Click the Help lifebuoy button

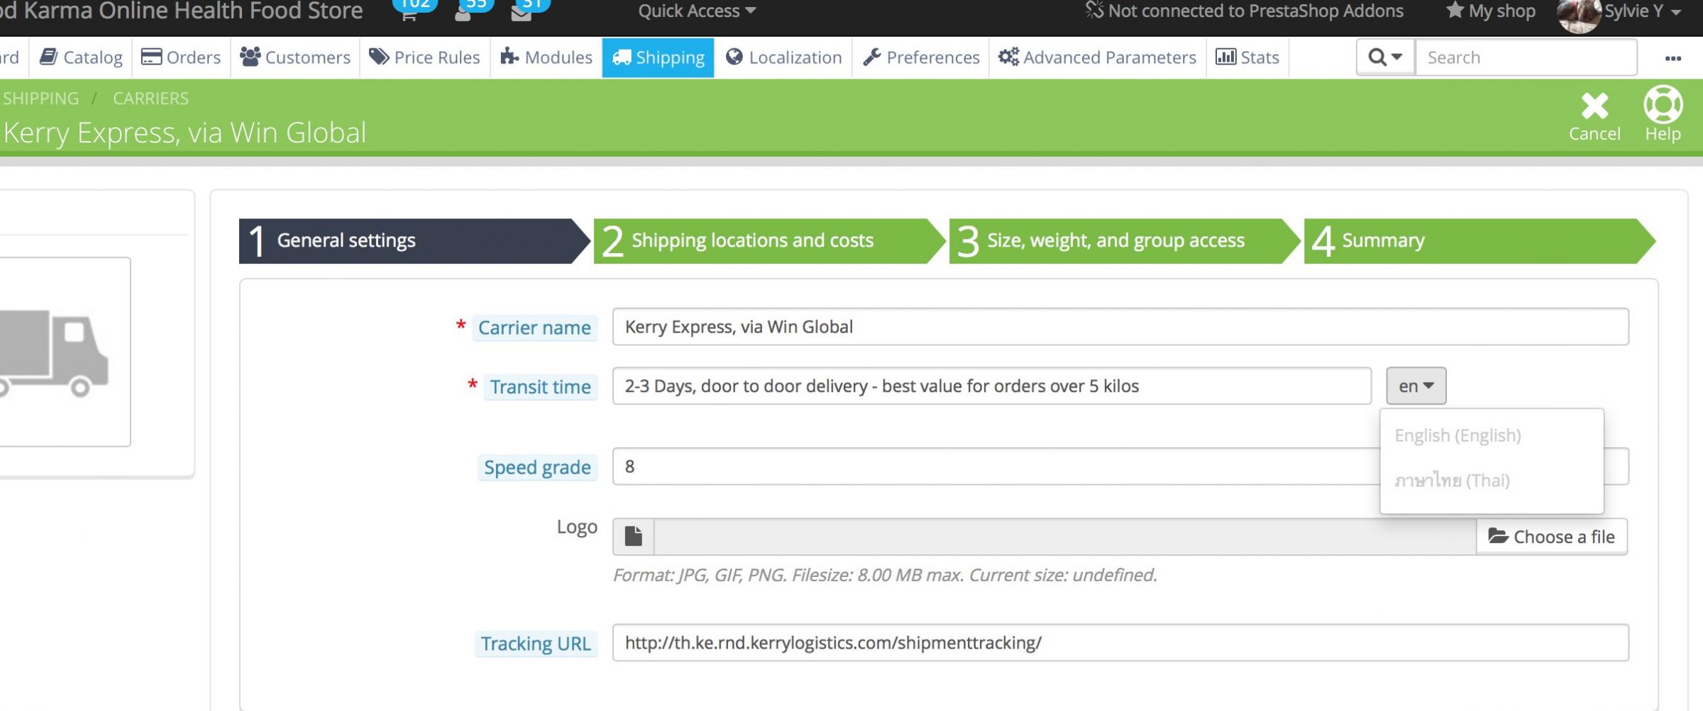coord(1663,115)
